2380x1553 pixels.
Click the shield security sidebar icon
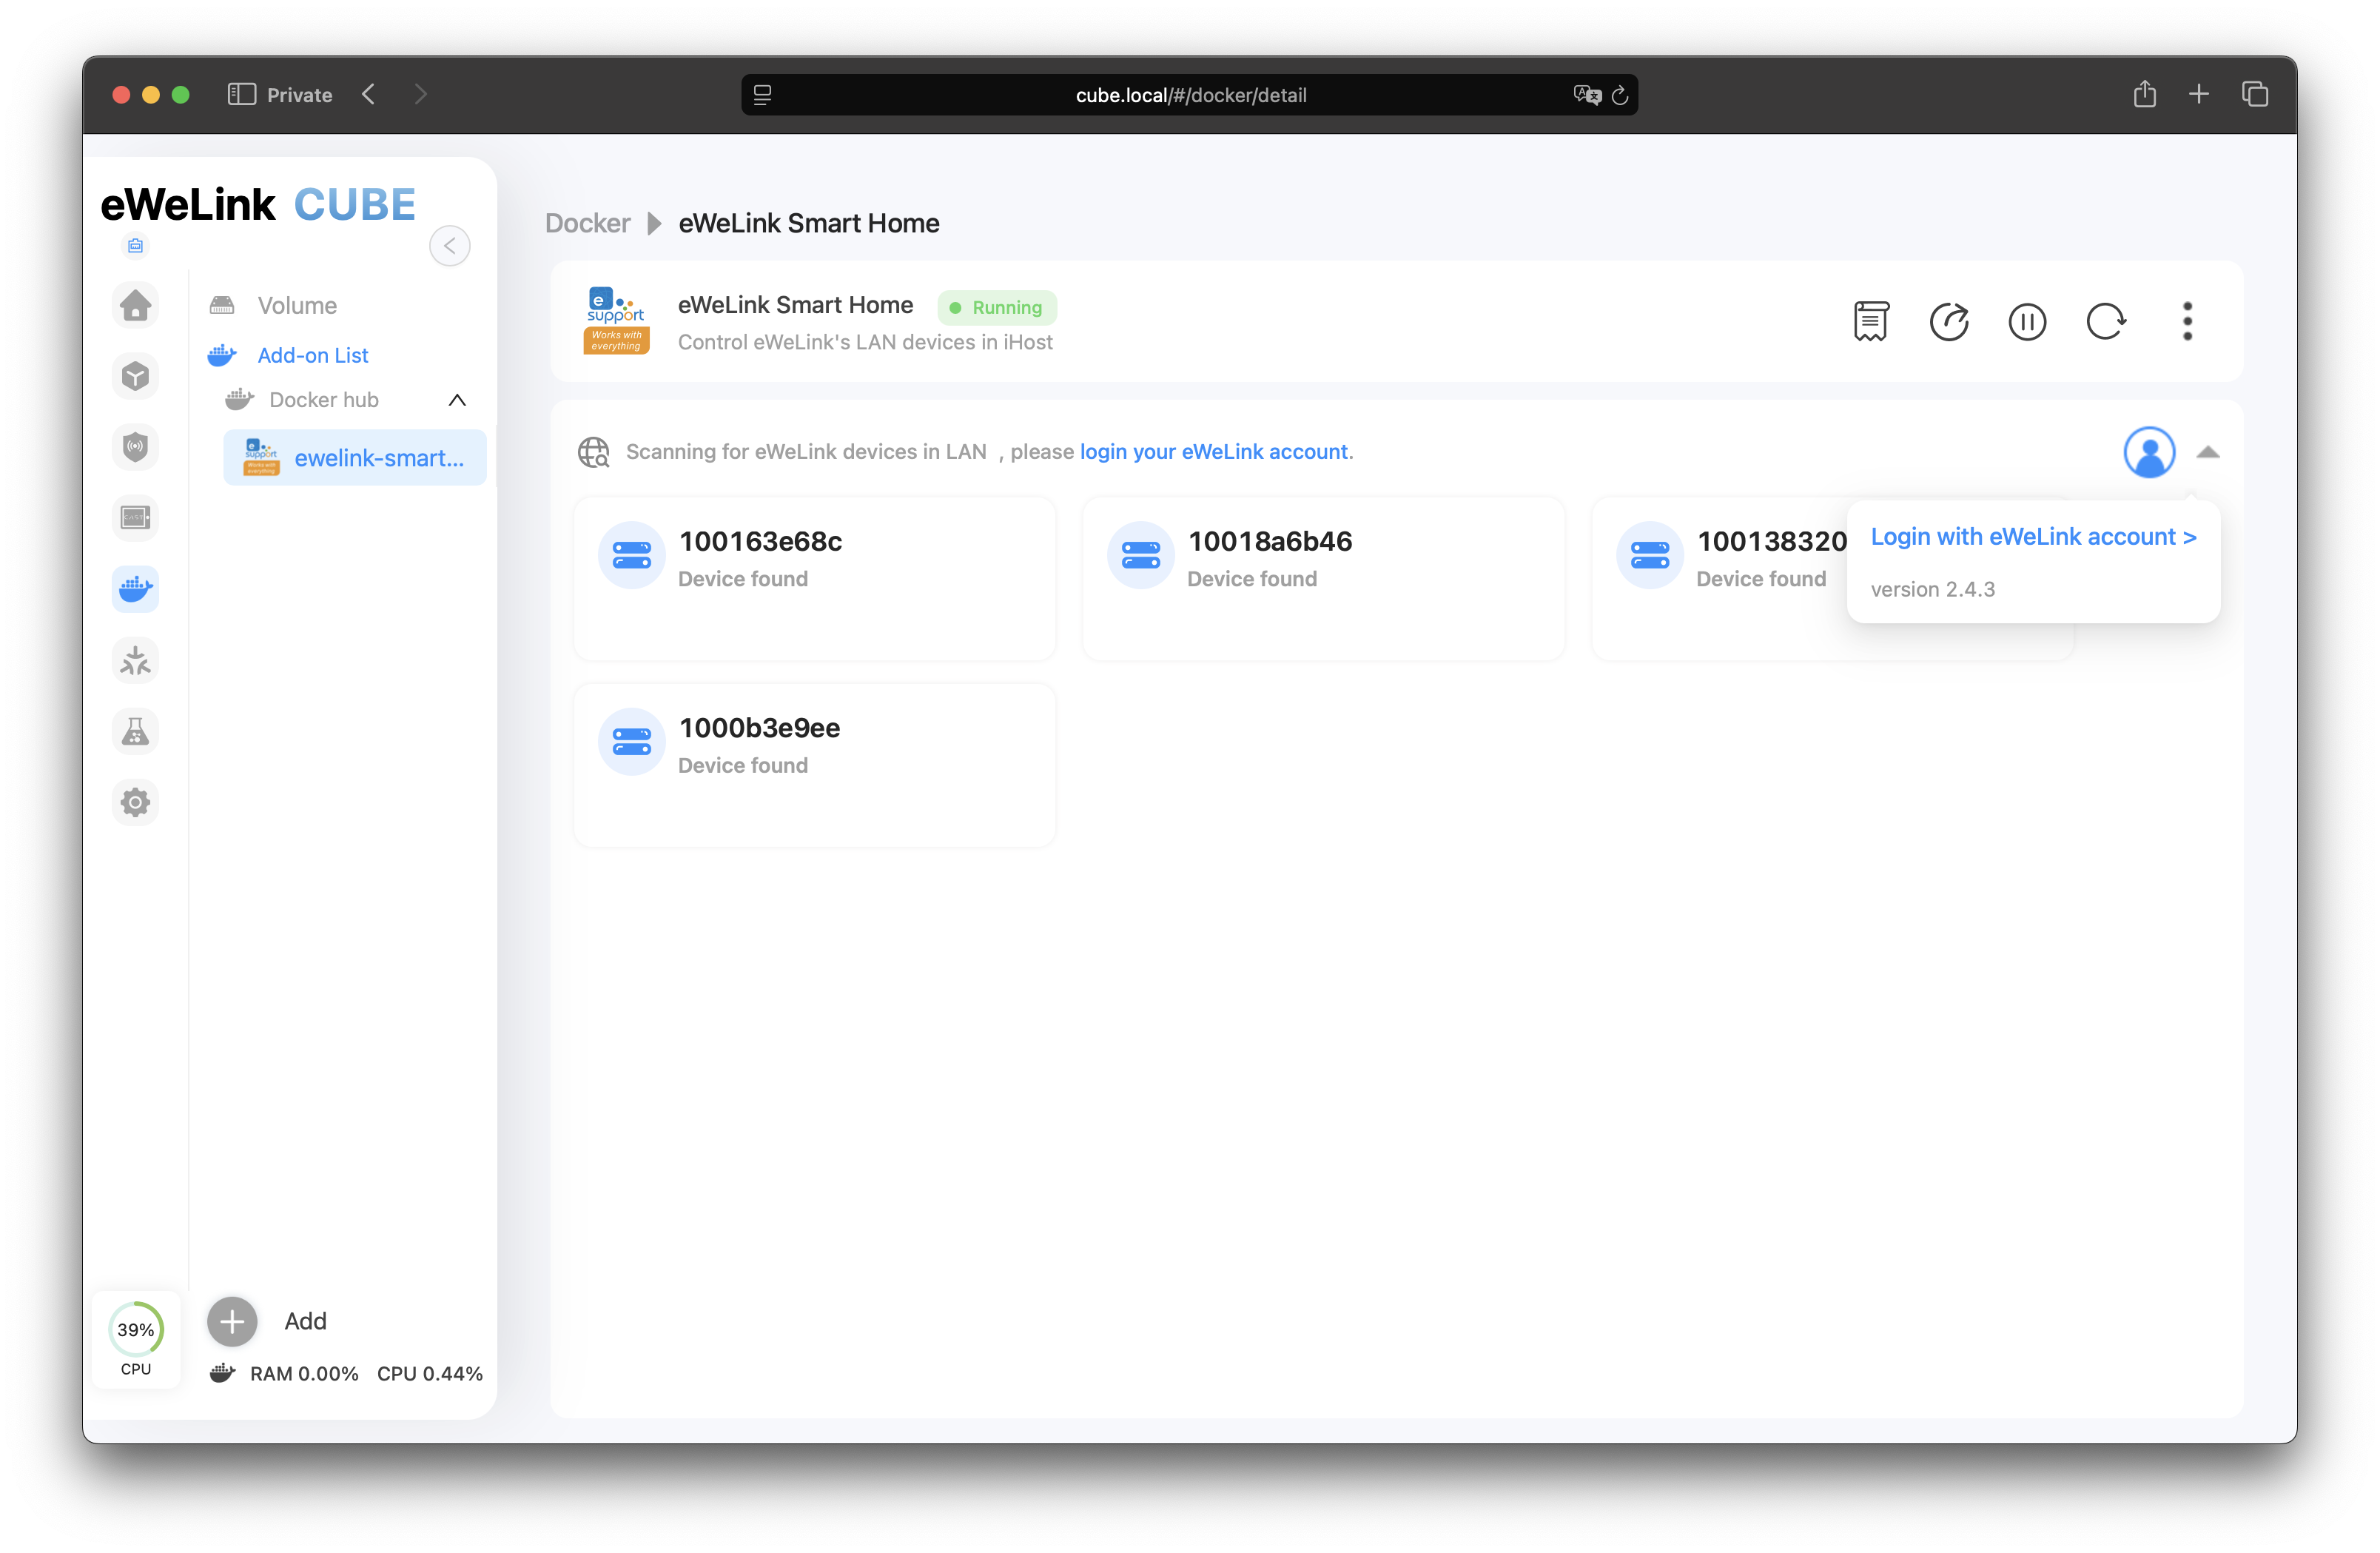[136, 447]
